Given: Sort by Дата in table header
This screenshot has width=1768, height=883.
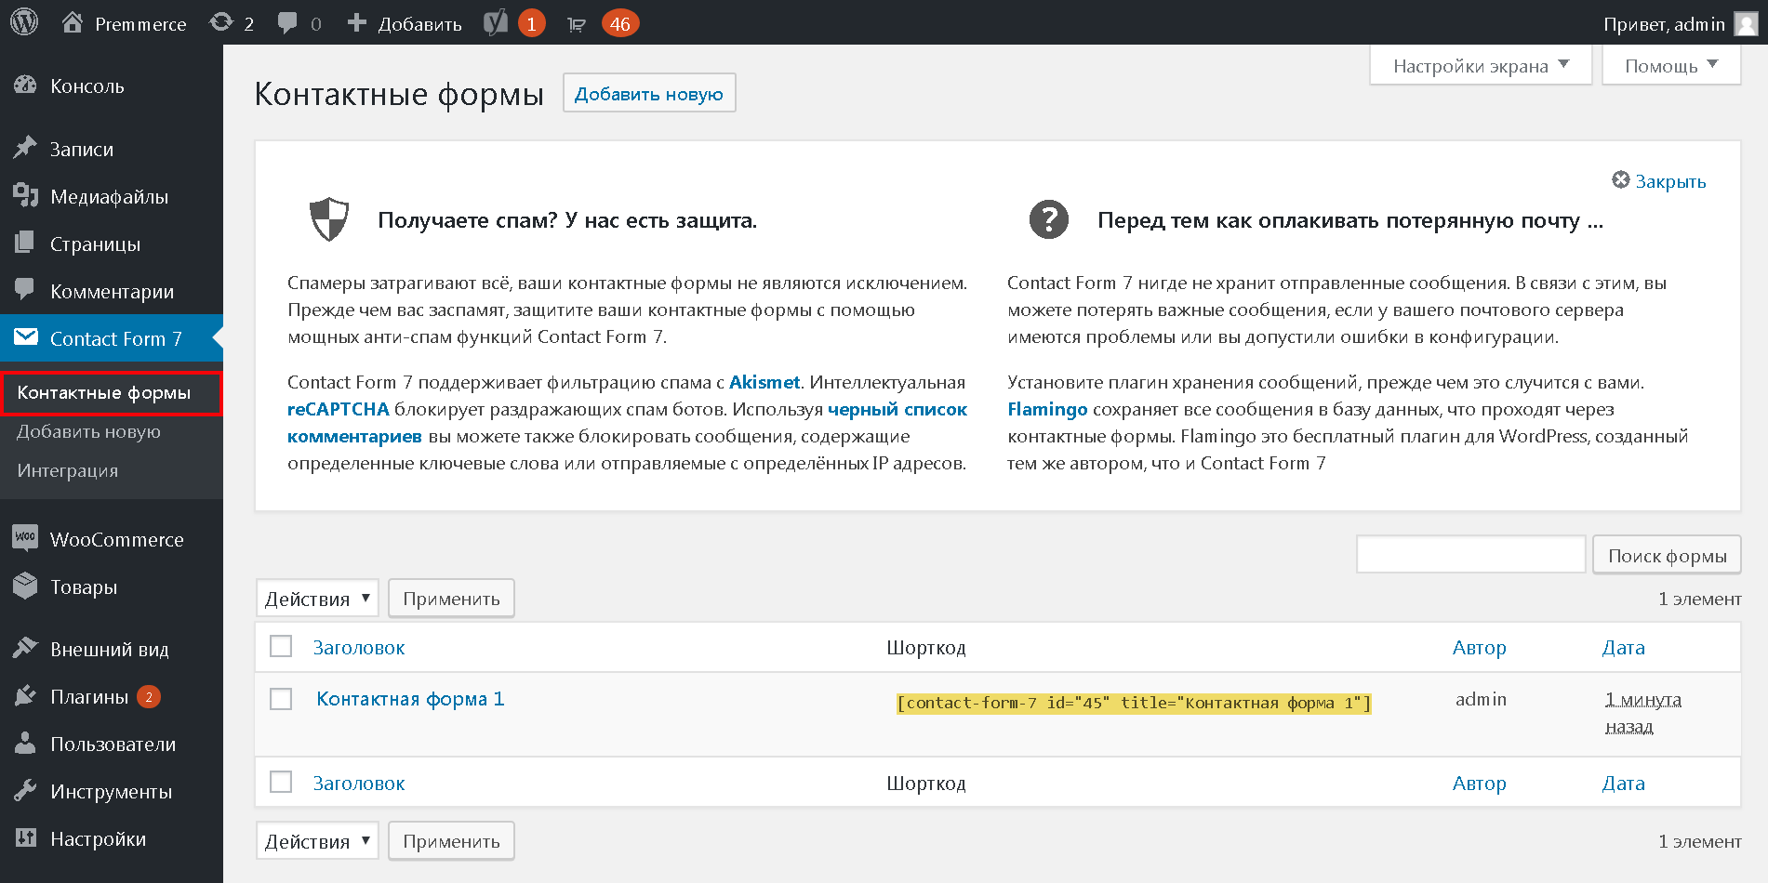Looking at the screenshot, I should [x=1624, y=648].
